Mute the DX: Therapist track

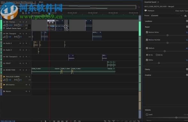tap(20, 34)
